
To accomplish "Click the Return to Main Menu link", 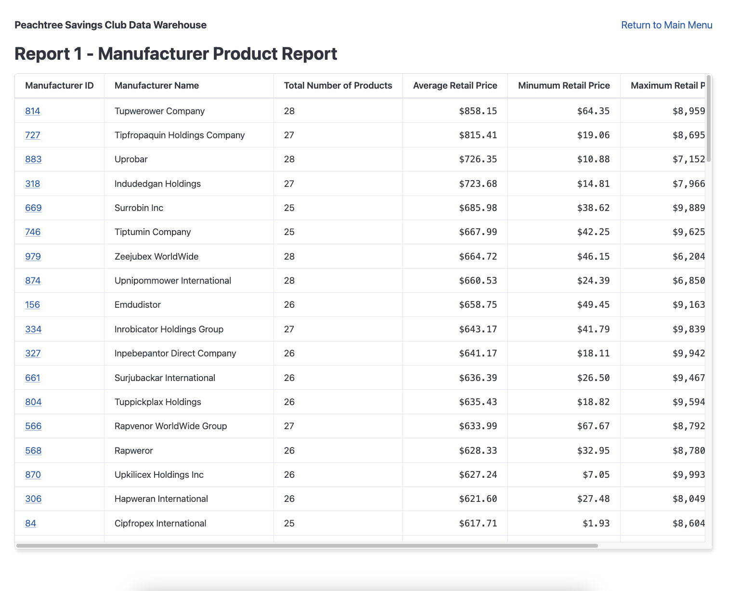I will [666, 25].
